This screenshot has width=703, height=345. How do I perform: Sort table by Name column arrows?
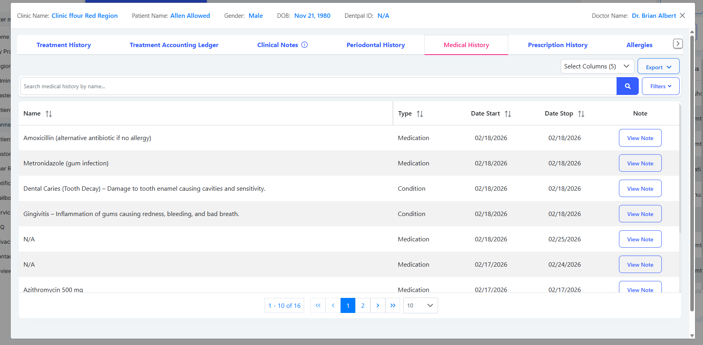[49, 114]
